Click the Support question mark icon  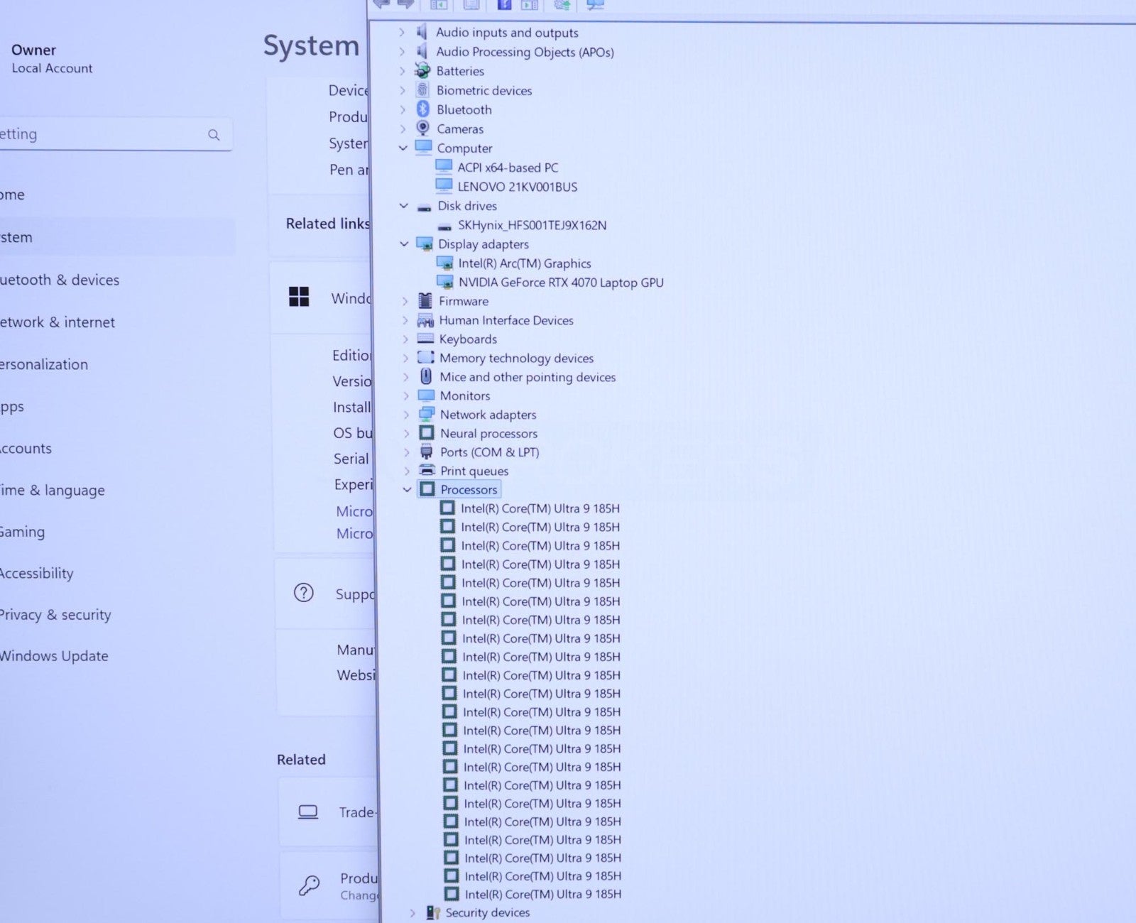304,593
